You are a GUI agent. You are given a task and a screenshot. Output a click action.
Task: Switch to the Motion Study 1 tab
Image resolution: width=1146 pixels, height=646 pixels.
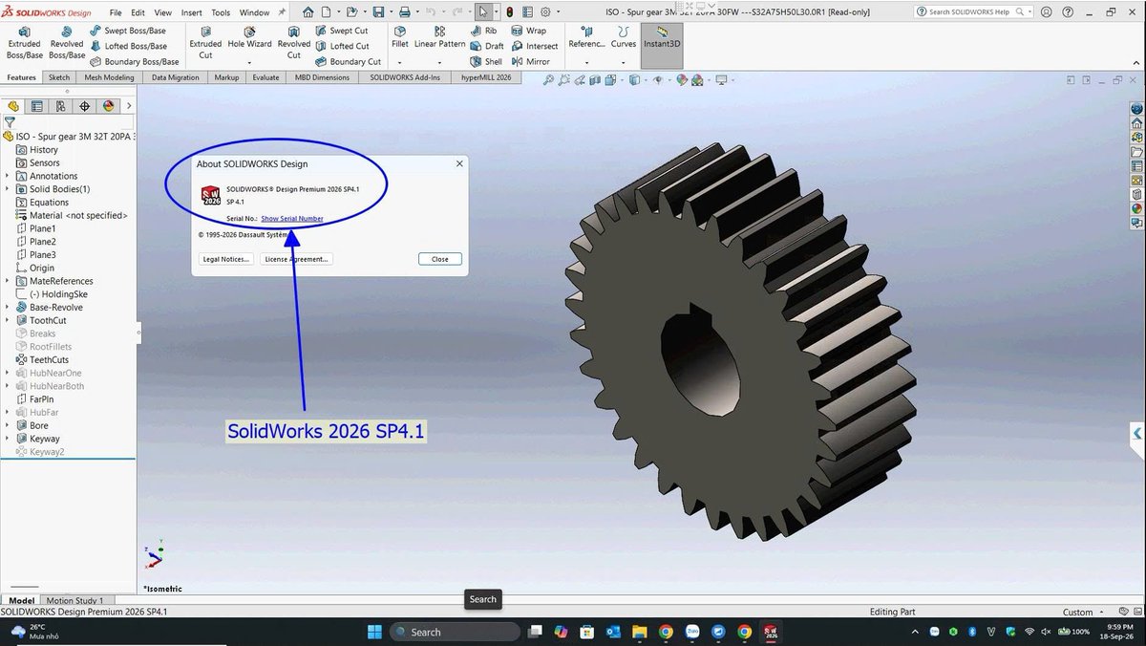(x=75, y=601)
